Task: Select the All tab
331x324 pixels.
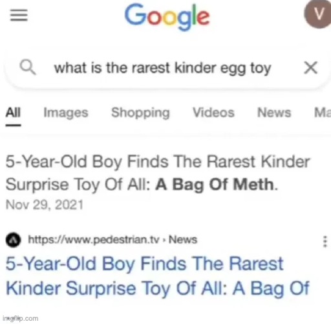Action: pos(13,113)
